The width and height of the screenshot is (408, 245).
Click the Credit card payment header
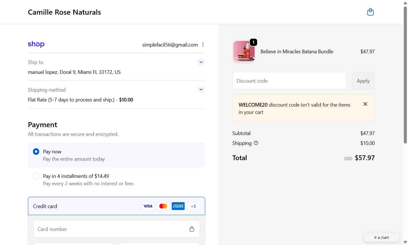coord(116,206)
